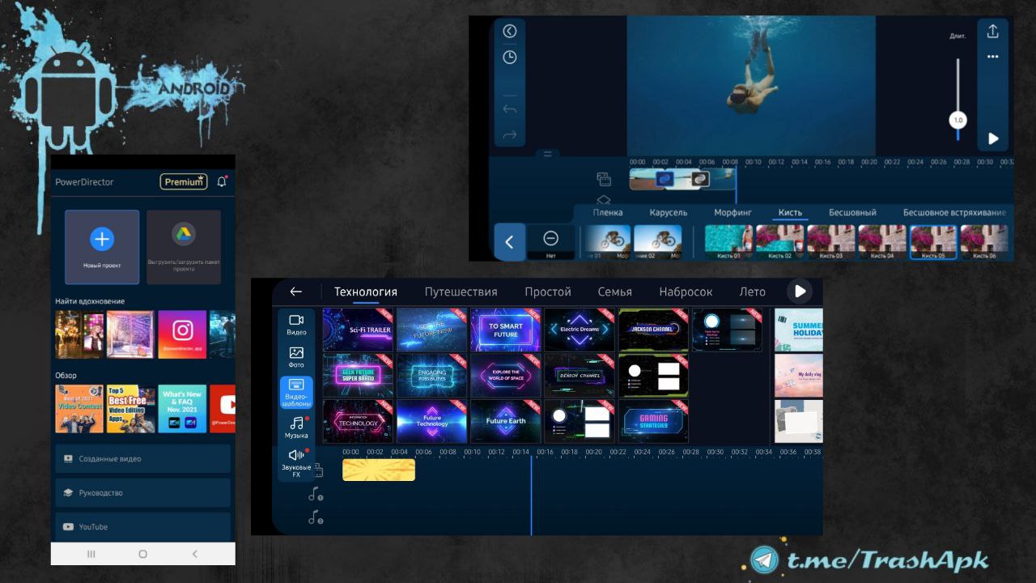Open the notifications bell
Viewport: 1036px width, 583px height.
[x=222, y=182]
